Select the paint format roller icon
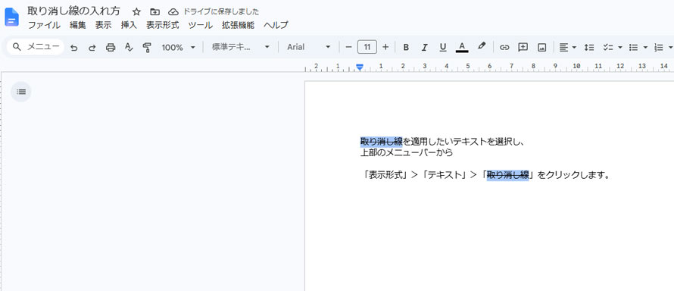This screenshot has height=291, width=674. [147, 47]
